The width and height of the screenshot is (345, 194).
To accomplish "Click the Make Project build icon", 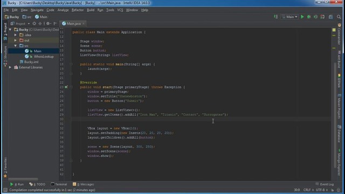I will [275, 17].
